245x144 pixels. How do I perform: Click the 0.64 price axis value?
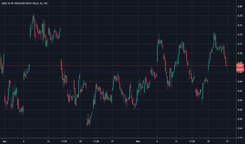coord(240,82)
